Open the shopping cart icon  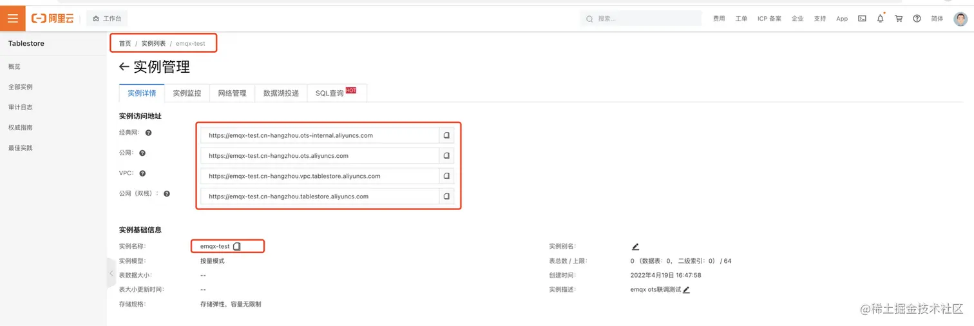click(x=899, y=19)
